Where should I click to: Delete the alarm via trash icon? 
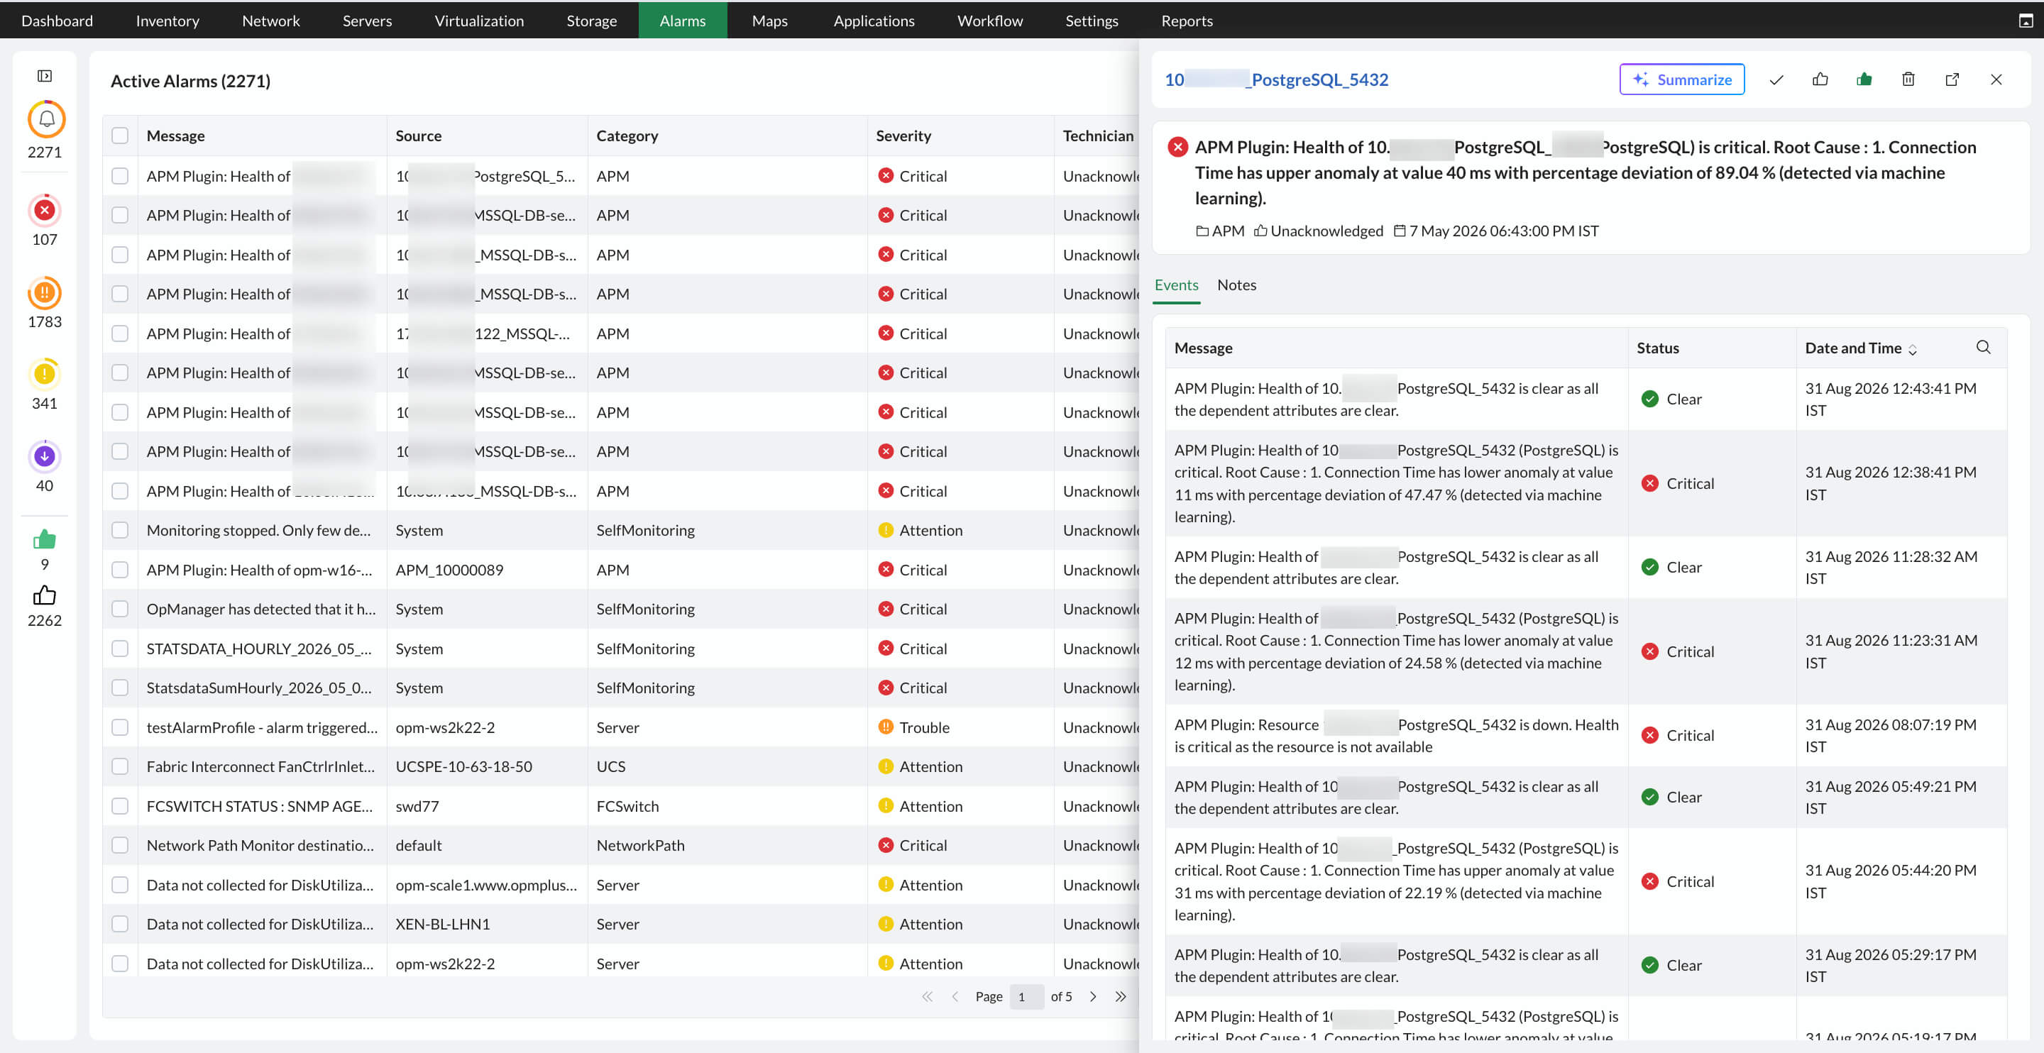click(x=1908, y=79)
